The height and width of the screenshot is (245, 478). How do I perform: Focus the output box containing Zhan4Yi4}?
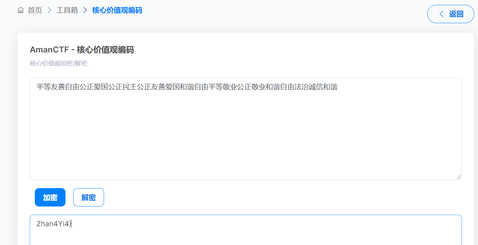click(246, 230)
